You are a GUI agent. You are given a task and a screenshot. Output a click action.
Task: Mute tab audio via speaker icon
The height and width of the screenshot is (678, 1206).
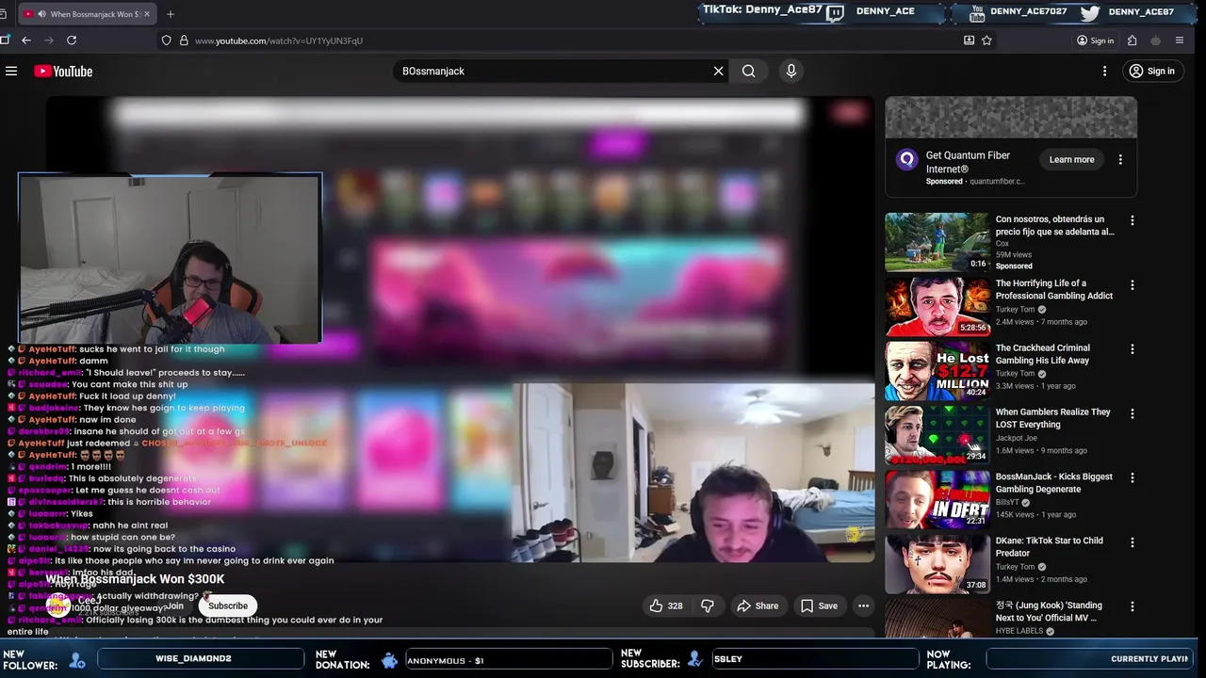pos(43,14)
